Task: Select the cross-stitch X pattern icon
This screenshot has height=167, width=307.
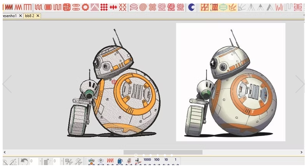Action: pos(123,7)
